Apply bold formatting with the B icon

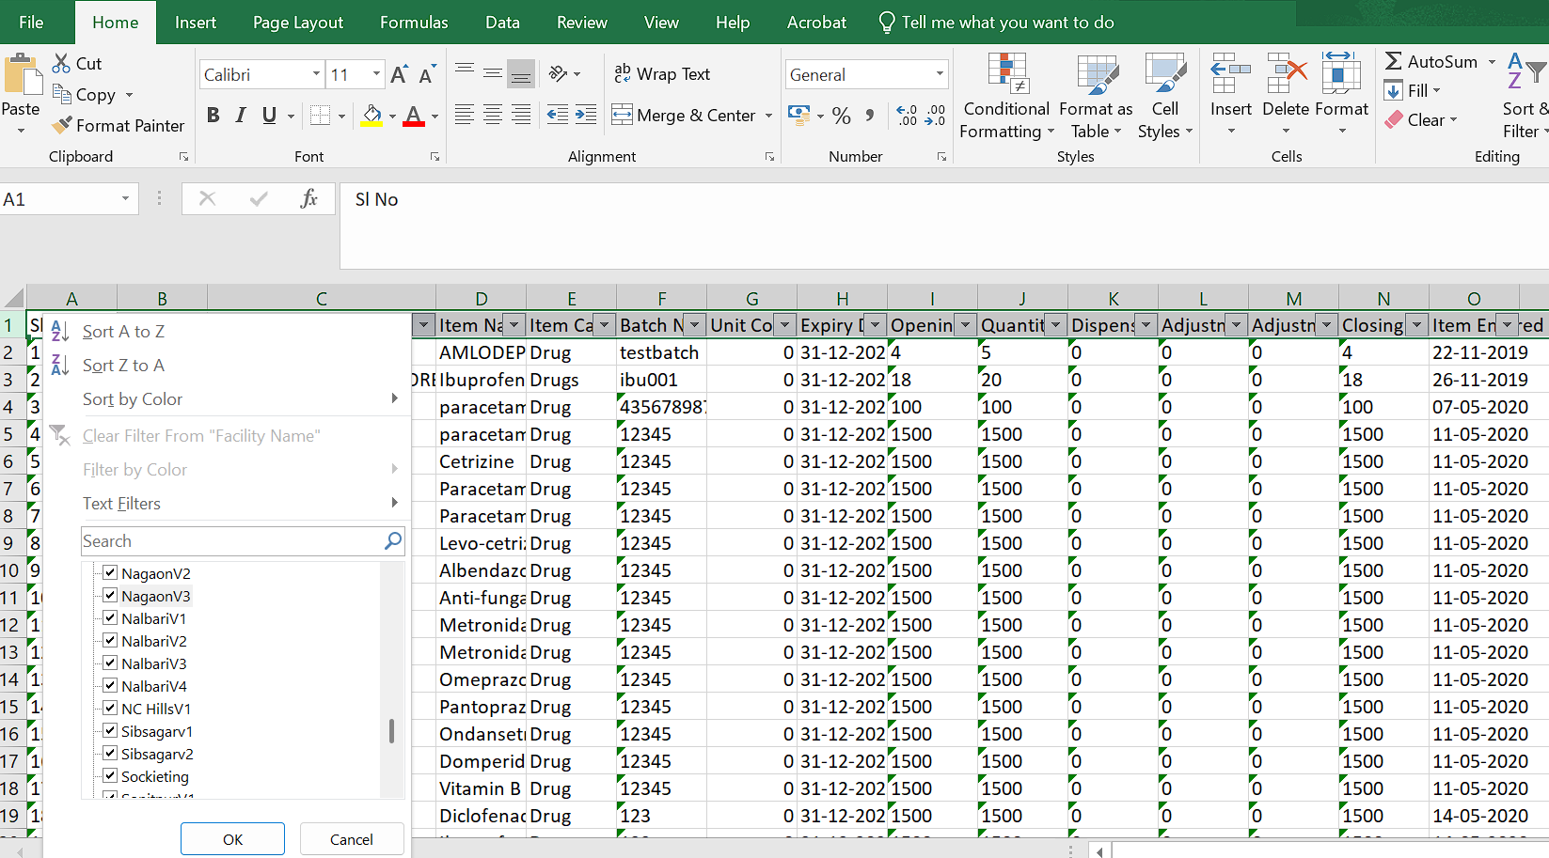213,116
